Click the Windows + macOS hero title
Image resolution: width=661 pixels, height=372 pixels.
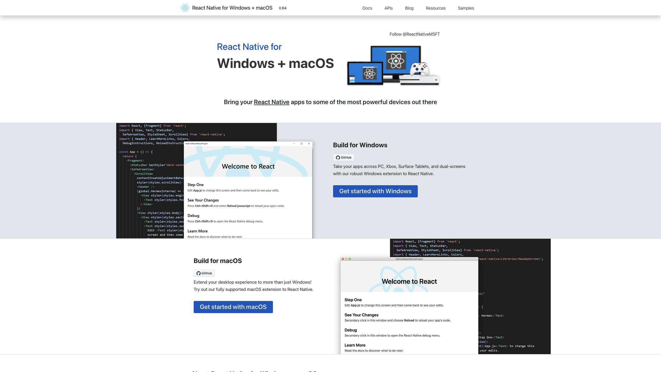[275, 64]
